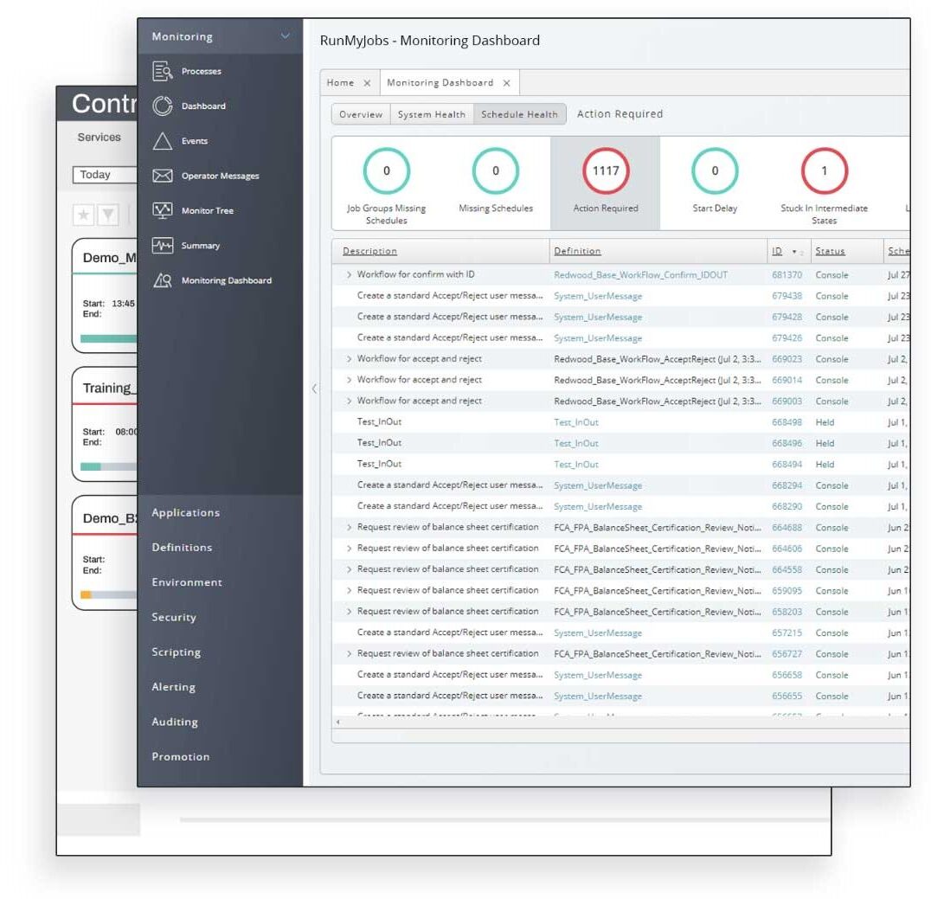Viewport: 931px width, 899px height.
Task: Sort table by the Description column header
Action: (x=369, y=251)
